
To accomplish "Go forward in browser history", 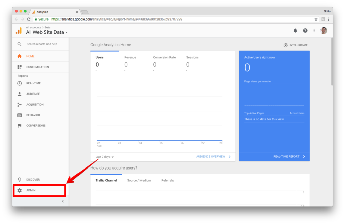I will coord(23,19).
